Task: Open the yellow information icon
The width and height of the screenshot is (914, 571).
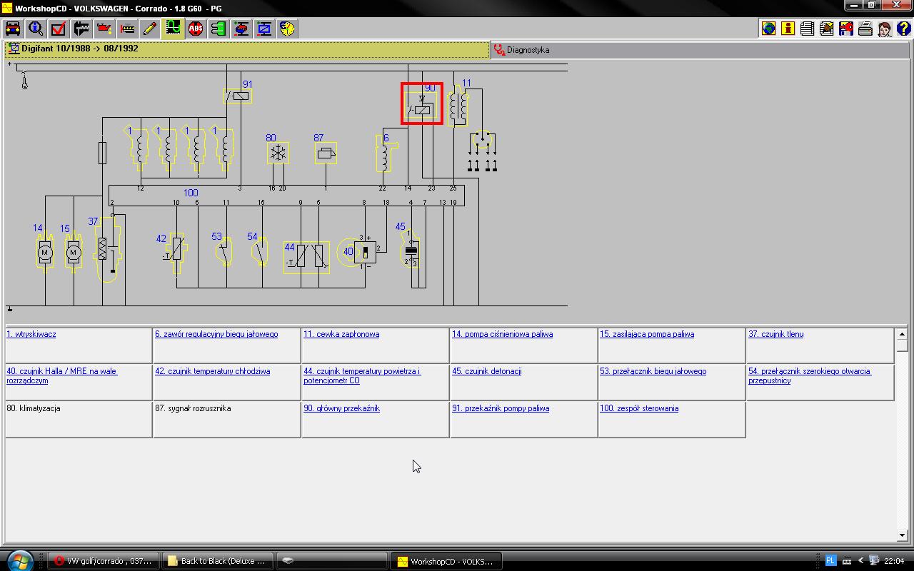Action: pyautogui.click(x=788, y=29)
